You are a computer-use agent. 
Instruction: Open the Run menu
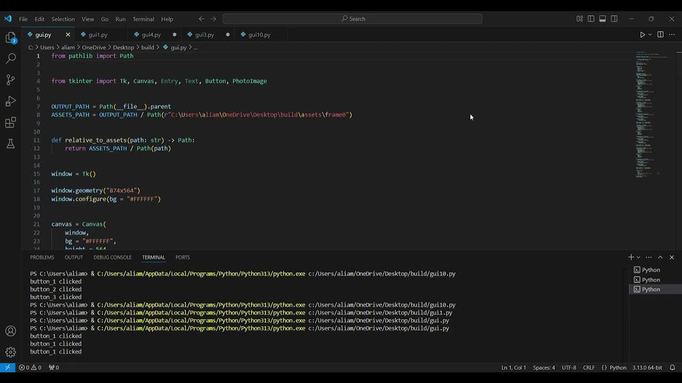point(120,19)
